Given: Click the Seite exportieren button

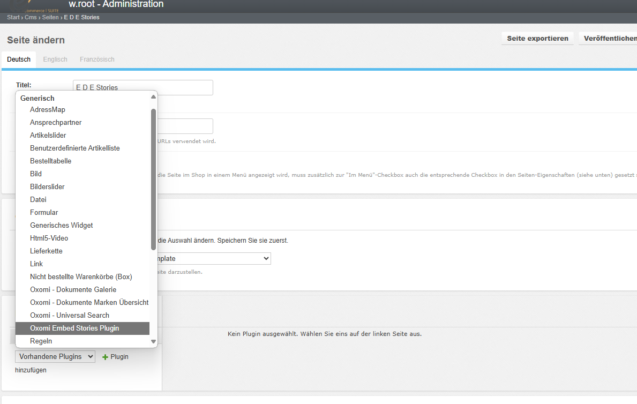Looking at the screenshot, I should point(537,39).
